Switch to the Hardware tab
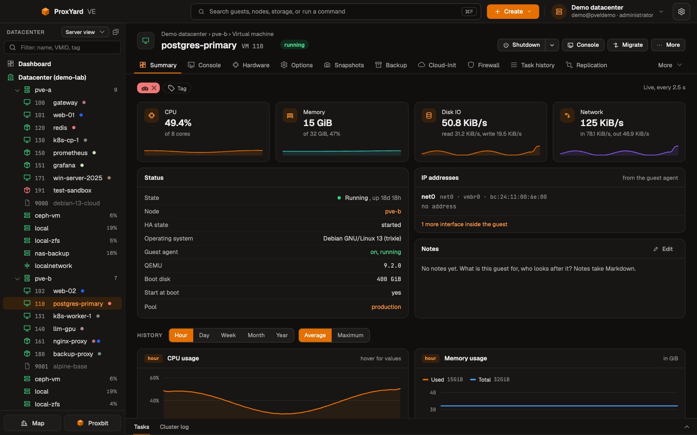The image size is (697, 435). 251,65
